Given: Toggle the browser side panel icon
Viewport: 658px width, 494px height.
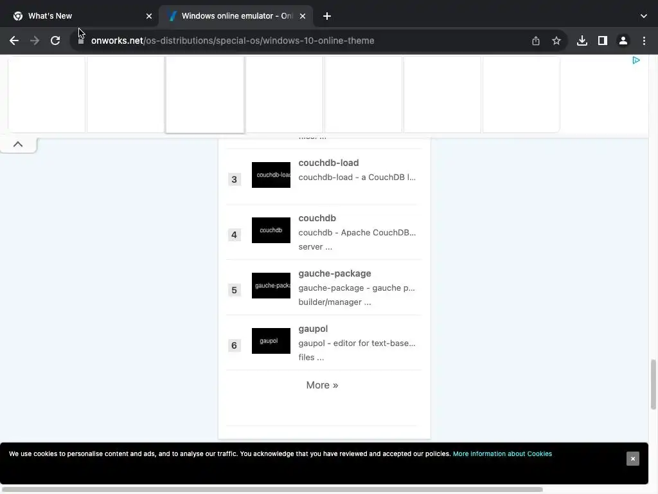Looking at the screenshot, I should pos(602,41).
